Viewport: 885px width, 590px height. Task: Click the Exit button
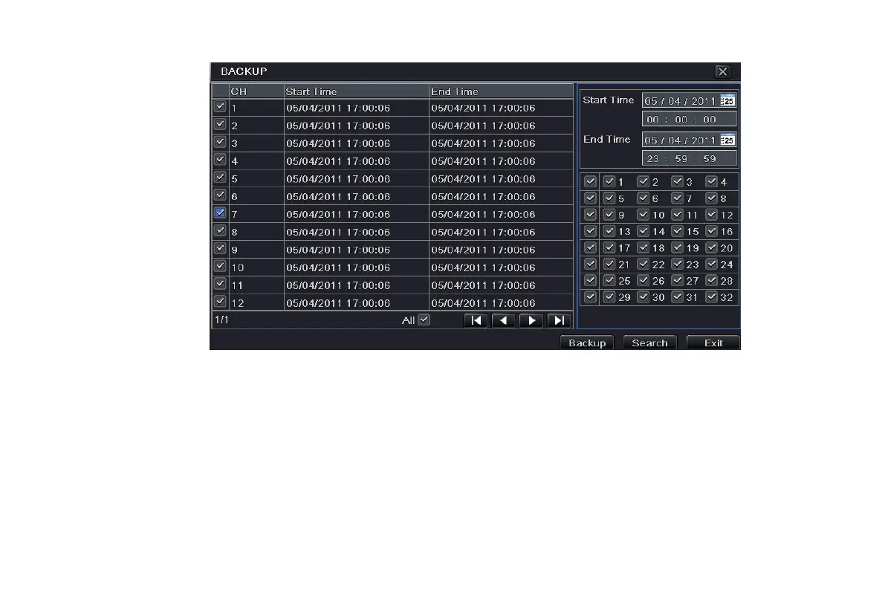[713, 343]
